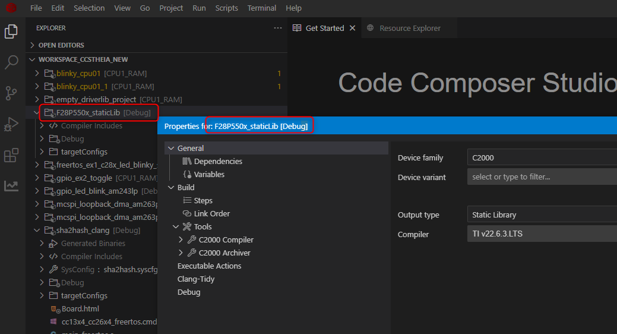Click the Code Composer Studio logo icon
The height and width of the screenshot is (334, 617).
click(11, 8)
